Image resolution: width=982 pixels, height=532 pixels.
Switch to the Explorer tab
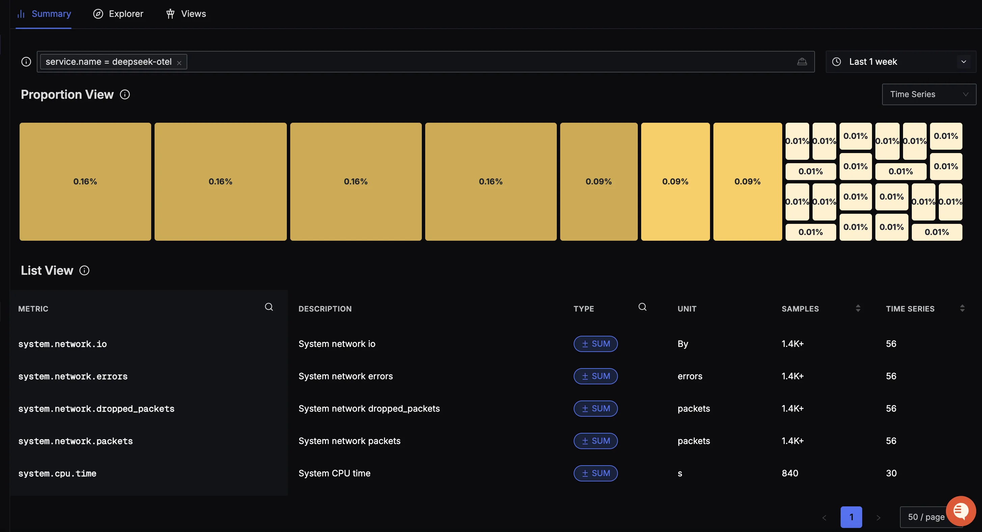point(118,14)
